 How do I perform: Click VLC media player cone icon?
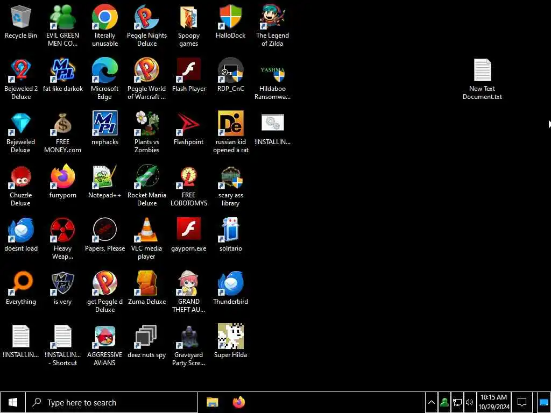tap(147, 239)
